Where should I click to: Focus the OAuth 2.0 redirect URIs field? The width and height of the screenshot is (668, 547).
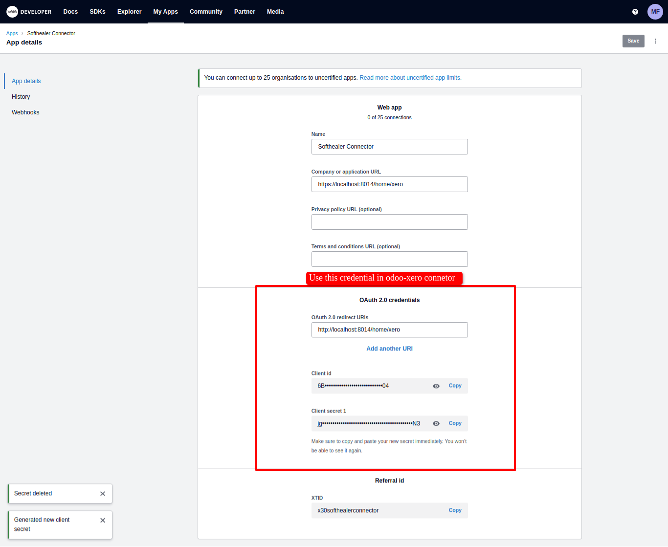point(390,330)
